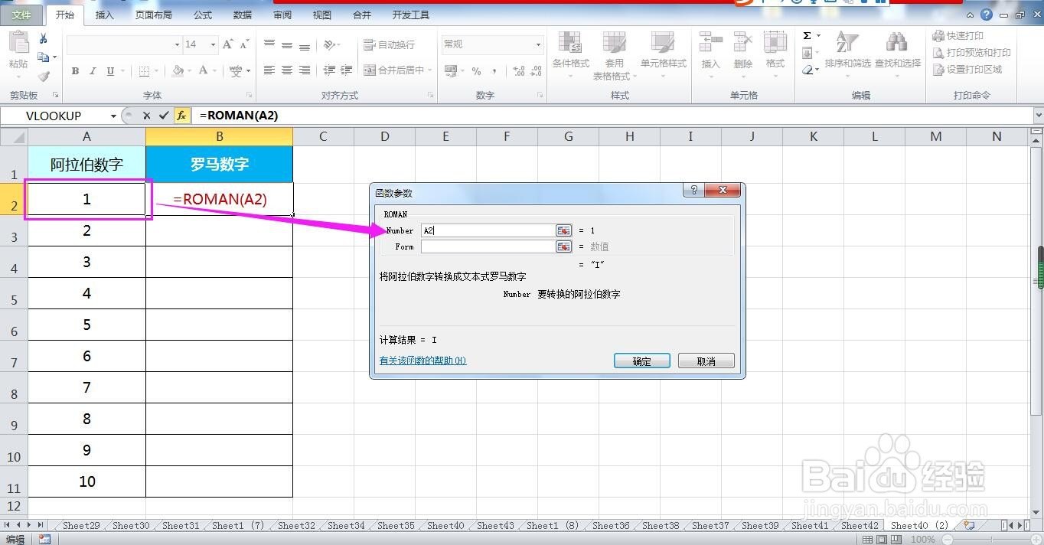The image size is (1044, 545).
Task: Click the Cut scissors icon
Action: point(44,39)
